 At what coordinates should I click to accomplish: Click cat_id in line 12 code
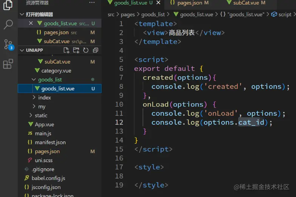coord(251,123)
